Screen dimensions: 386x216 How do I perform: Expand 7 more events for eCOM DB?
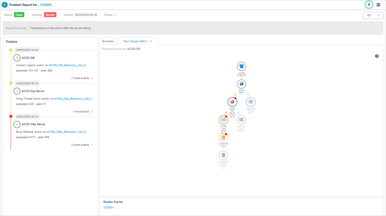click(82, 78)
